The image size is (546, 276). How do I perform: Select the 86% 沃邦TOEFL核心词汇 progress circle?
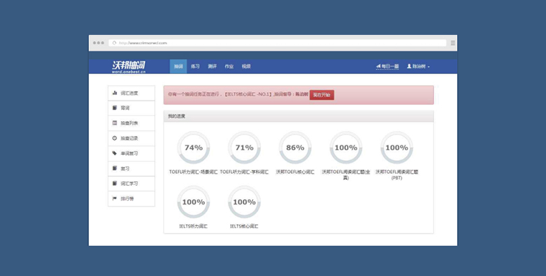(x=295, y=147)
